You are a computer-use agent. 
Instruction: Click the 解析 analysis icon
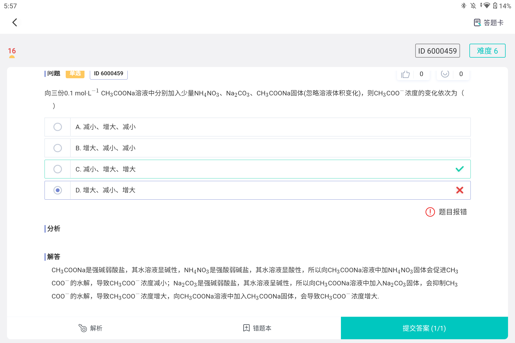pos(83,328)
